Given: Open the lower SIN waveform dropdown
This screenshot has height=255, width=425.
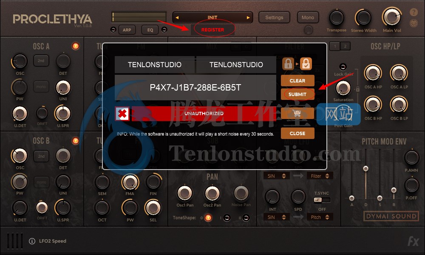Looking at the screenshot, I should (277, 217).
